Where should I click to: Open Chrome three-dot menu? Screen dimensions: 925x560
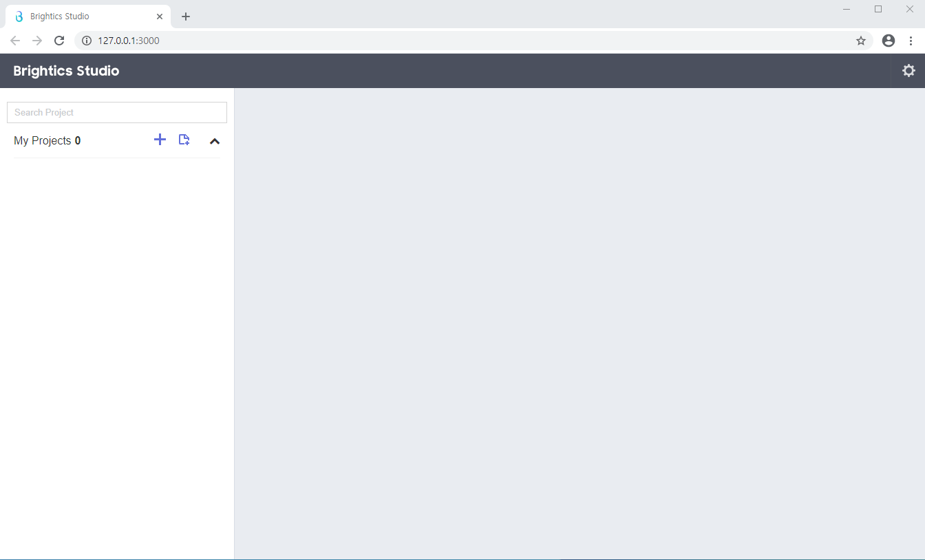point(911,41)
